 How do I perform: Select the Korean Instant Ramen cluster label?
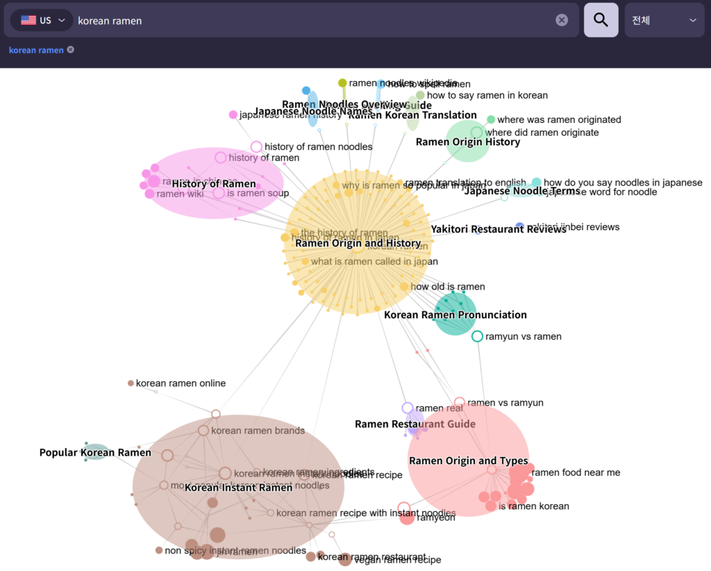click(x=238, y=488)
